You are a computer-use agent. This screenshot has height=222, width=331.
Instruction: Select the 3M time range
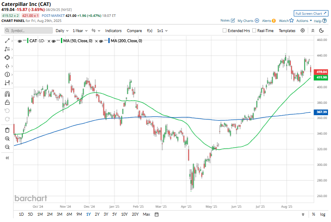(60, 214)
